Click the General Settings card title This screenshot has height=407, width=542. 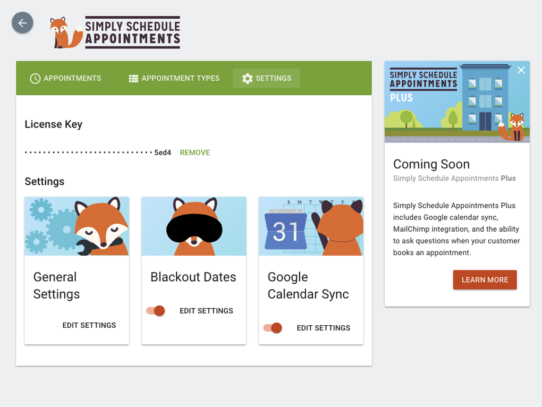57,285
